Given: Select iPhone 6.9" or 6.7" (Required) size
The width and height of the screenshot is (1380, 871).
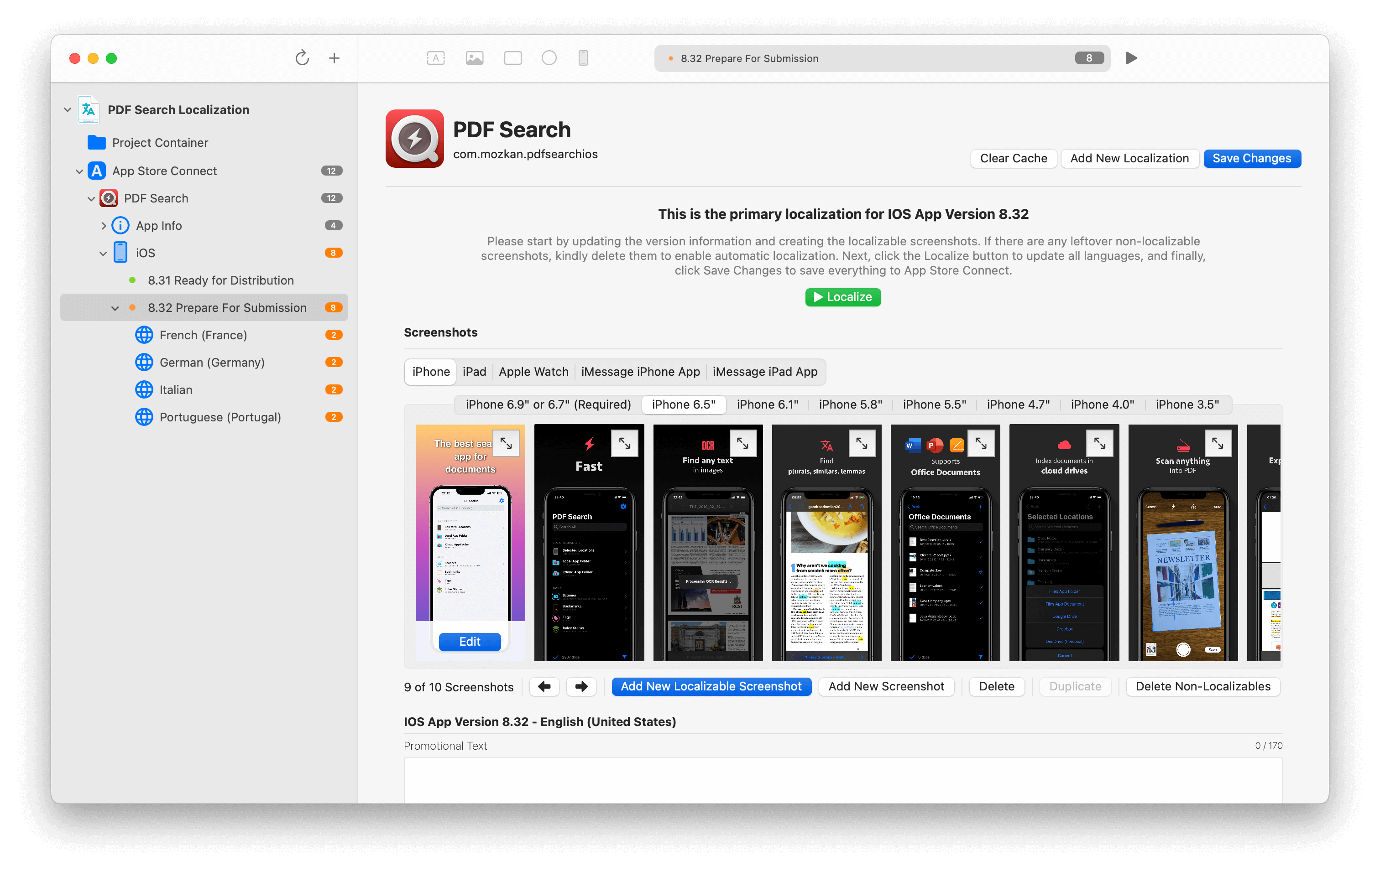Looking at the screenshot, I should tap(549, 405).
